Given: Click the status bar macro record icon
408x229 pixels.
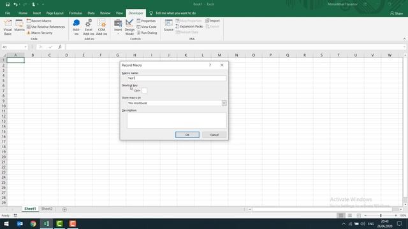Looking at the screenshot, I should coord(15,215).
